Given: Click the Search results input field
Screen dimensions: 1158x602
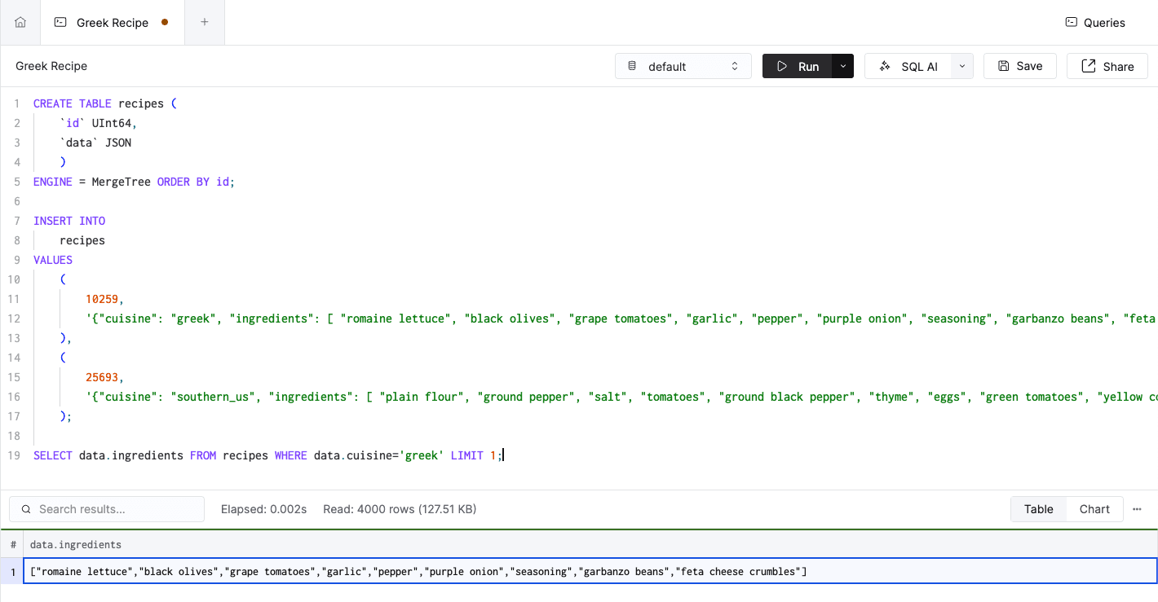Looking at the screenshot, I should pos(118,509).
